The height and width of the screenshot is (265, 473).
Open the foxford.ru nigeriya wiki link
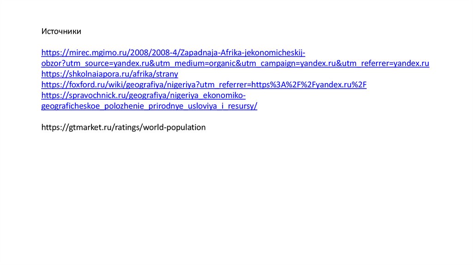click(204, 84)
